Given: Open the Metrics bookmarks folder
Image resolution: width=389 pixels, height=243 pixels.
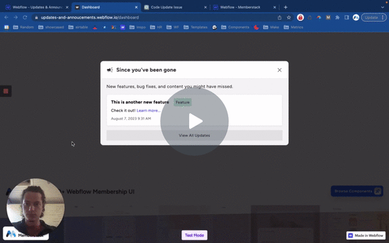Looking at the screenshot, I should 294,27.
